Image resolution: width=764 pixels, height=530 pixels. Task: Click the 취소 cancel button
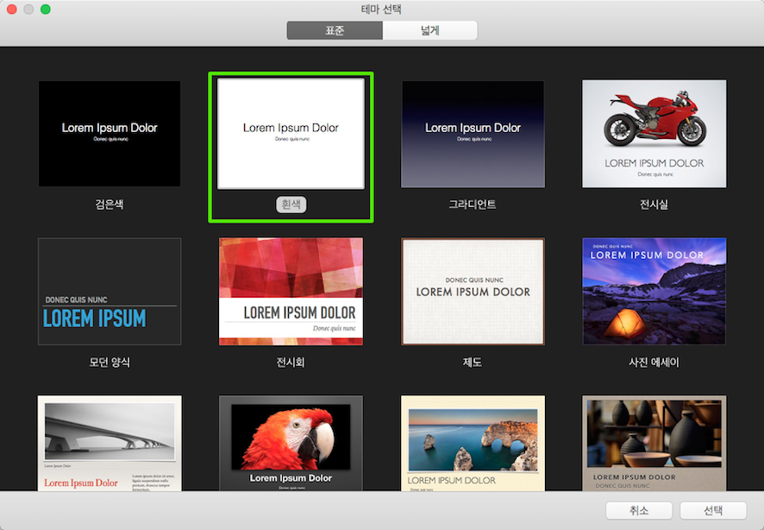tap(639, 510)
